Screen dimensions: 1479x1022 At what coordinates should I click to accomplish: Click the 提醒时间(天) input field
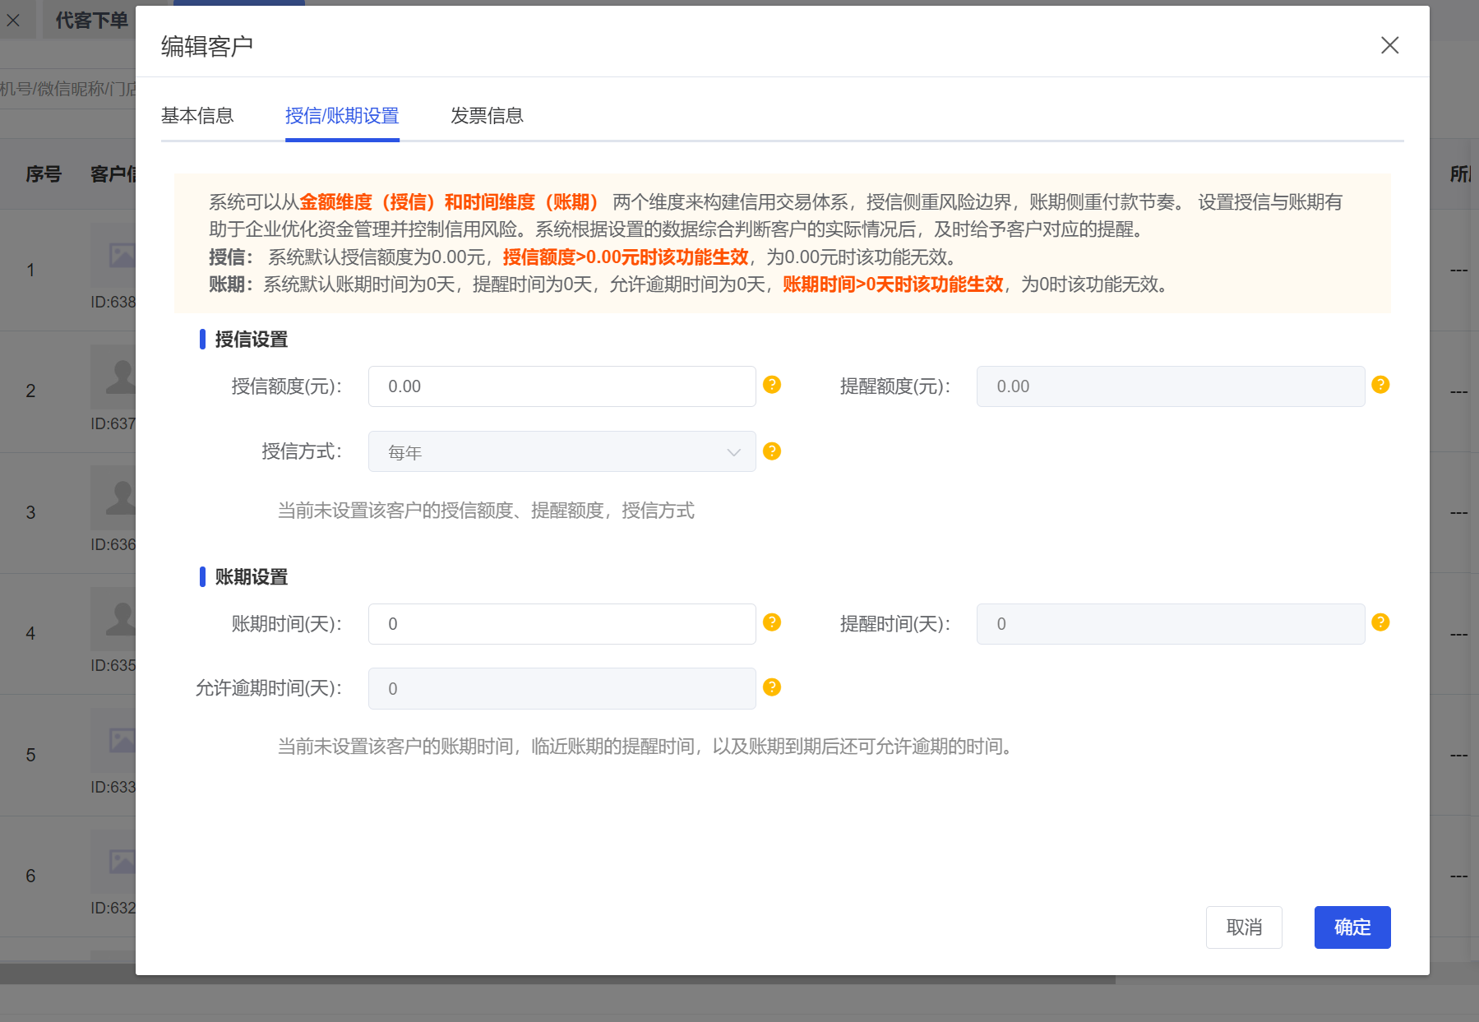(1170, 624)
